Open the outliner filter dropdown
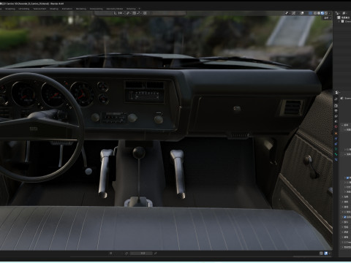Image resolution: width=351 pixels, height=263 pixels. coord(344,13)
